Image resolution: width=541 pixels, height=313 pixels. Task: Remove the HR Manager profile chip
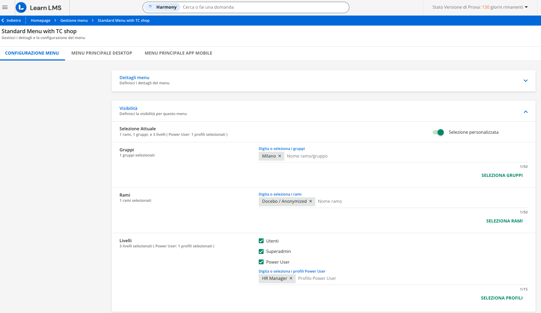tap(291, 278)
